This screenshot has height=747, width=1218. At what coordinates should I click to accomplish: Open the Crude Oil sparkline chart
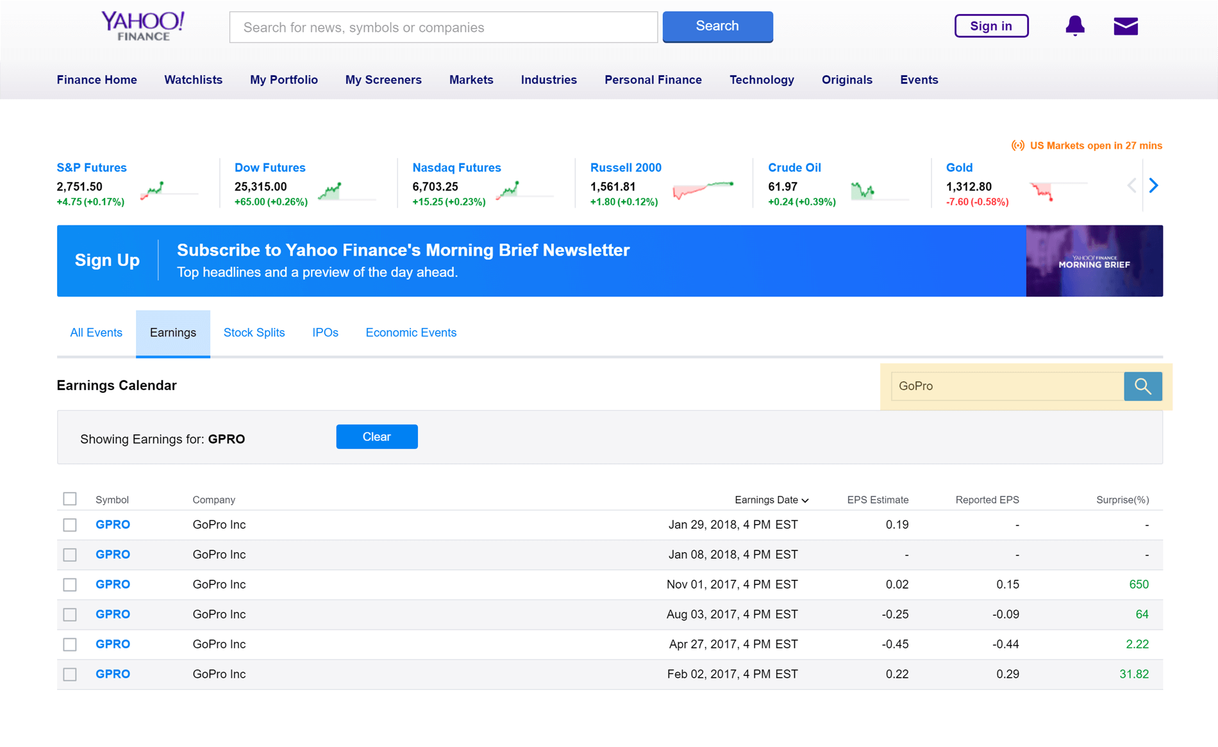pos(880,190)
